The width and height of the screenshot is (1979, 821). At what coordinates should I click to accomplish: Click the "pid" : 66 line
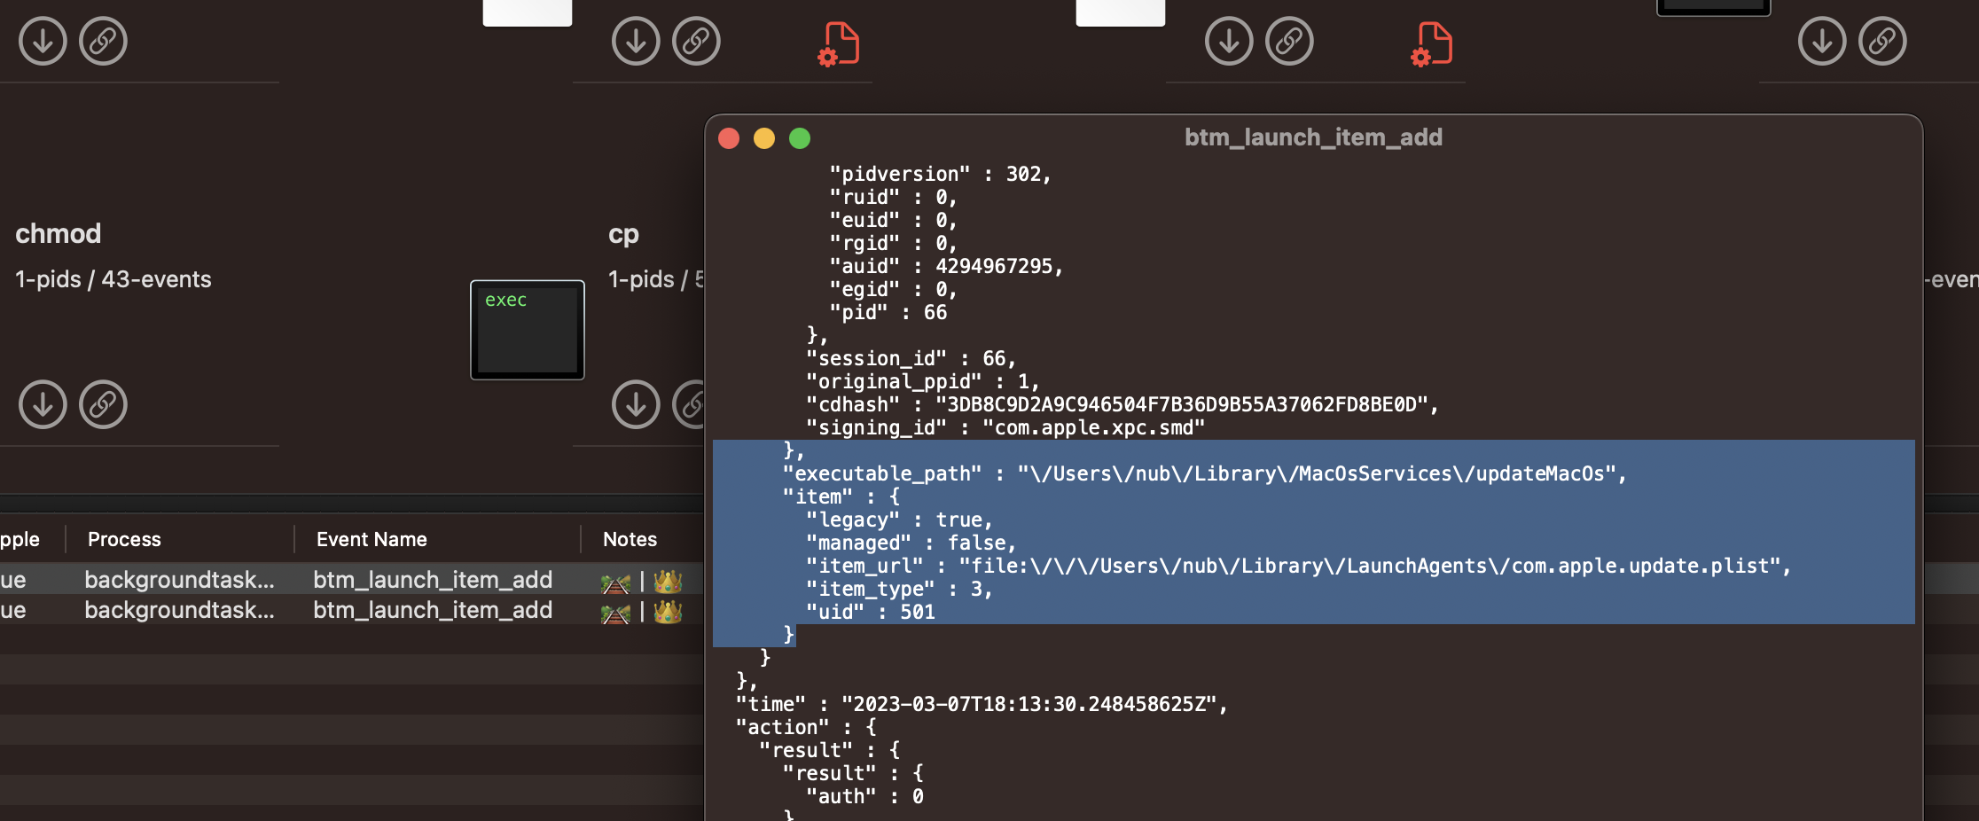tap(888, 312)
